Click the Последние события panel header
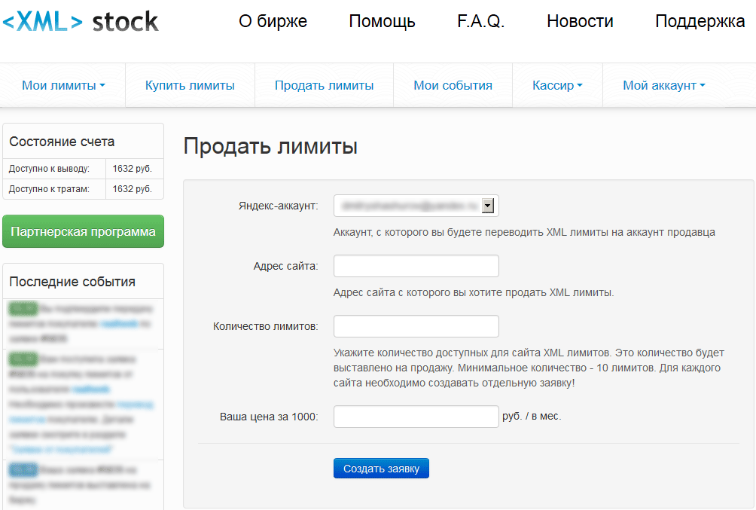756x510 pixels. click(72, 282)
